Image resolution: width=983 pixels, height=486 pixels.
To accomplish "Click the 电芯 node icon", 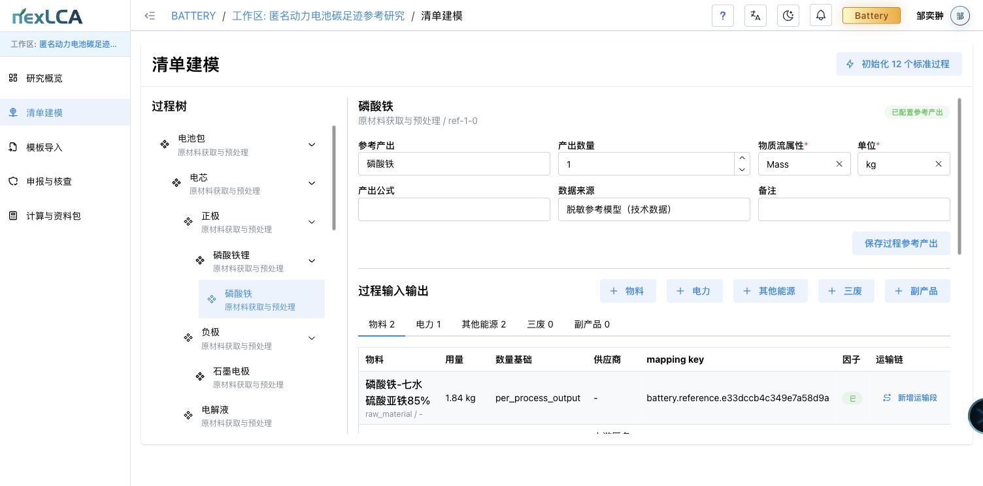I will (176, 183).
